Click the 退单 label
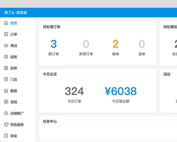177x142 pixels. tap(142, 54)
